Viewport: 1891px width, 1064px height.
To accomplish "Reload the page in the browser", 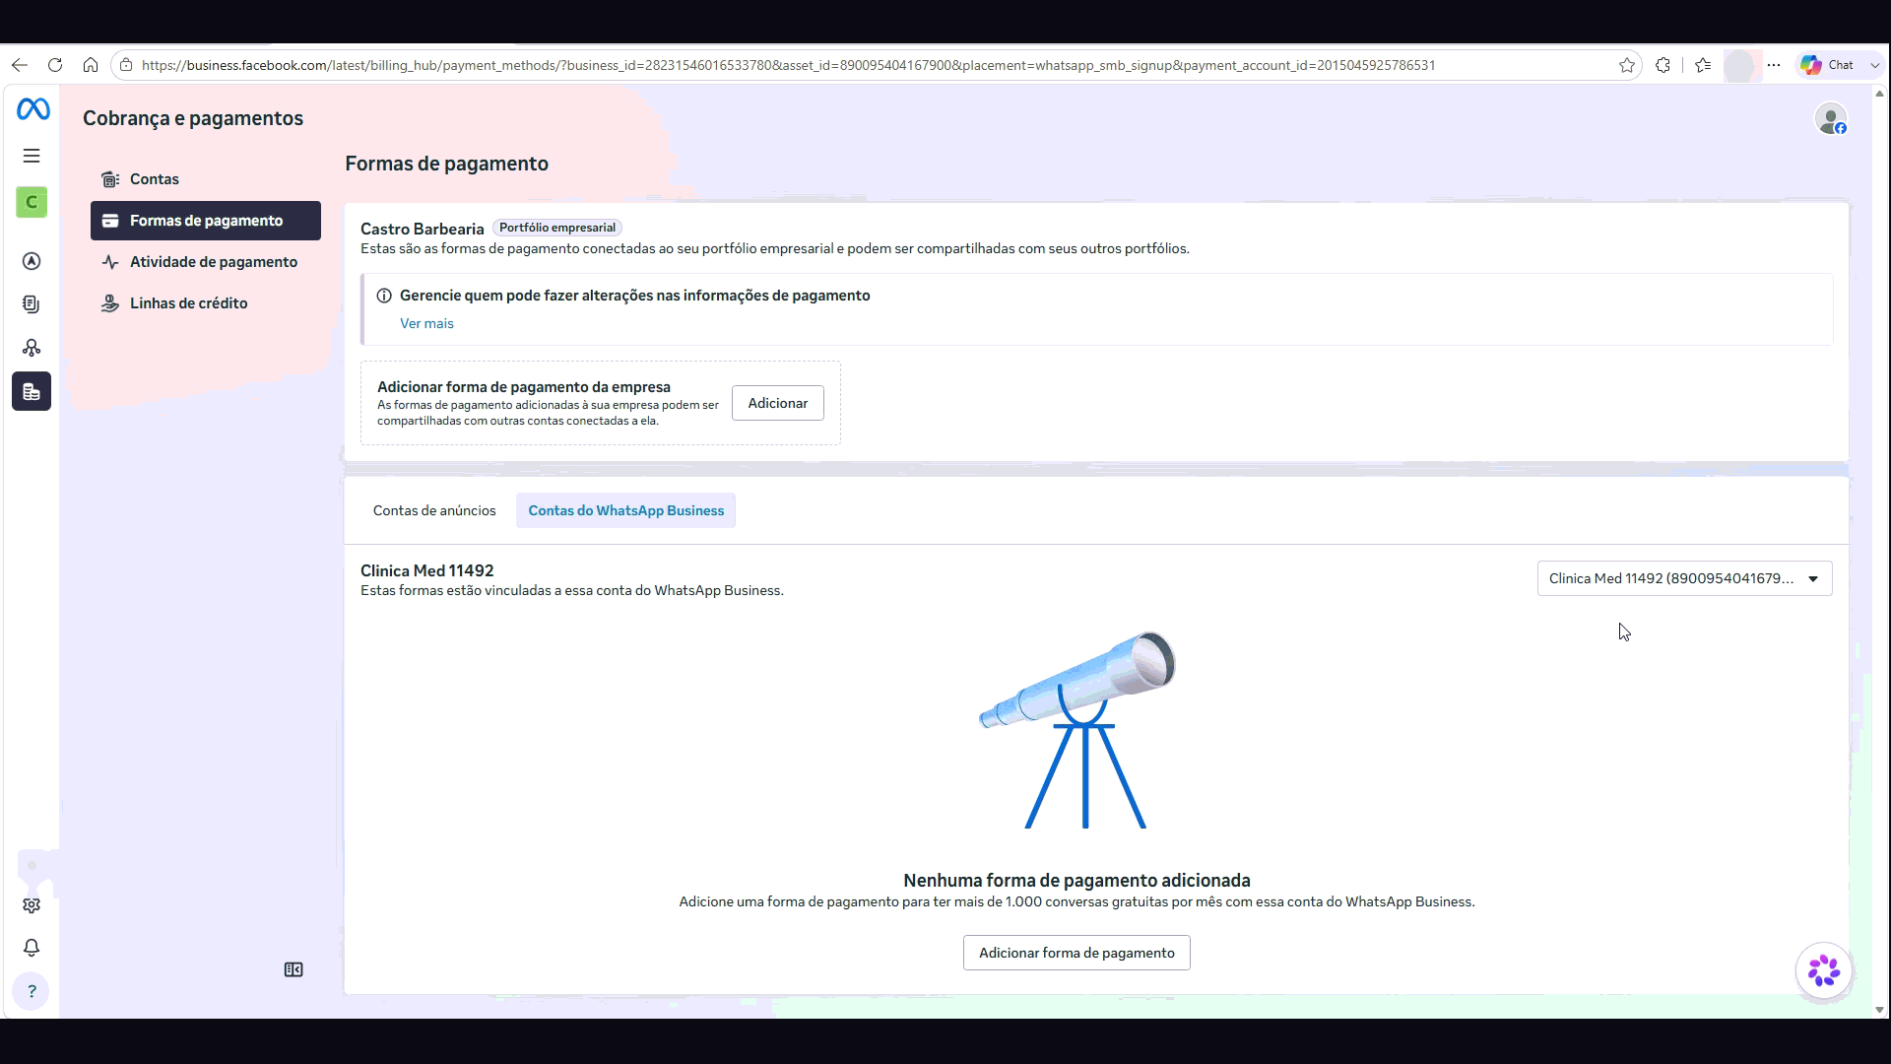I will pyautogui.click(x=55, y=65).
